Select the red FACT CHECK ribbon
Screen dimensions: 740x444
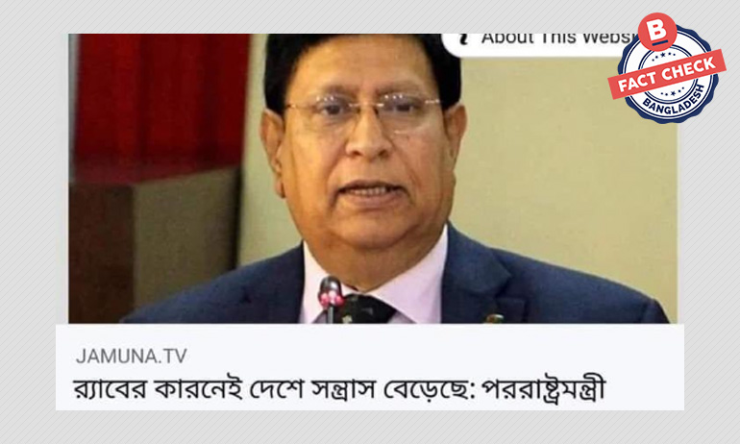666,74
